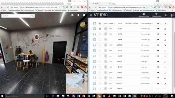Bookmark the NavVis page with the star
The image size is (175, 98).
pos(56,7)
